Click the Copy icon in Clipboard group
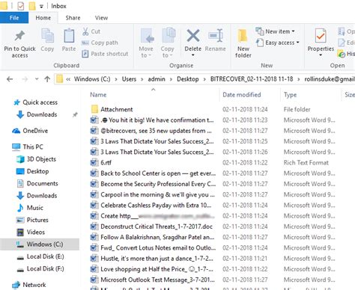Screen dimensions: 355x290 pos(47,35)
